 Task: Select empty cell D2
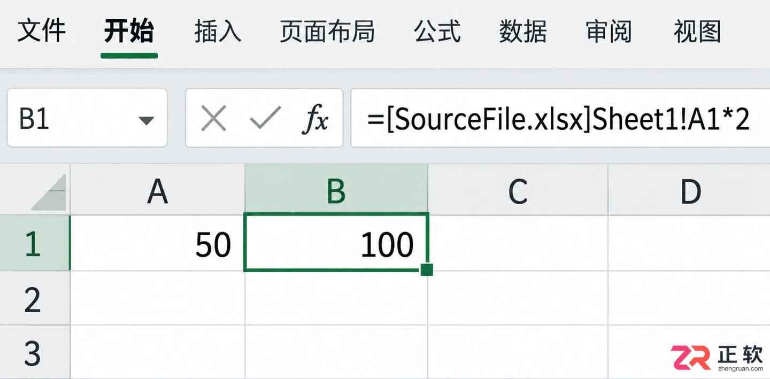689,298
